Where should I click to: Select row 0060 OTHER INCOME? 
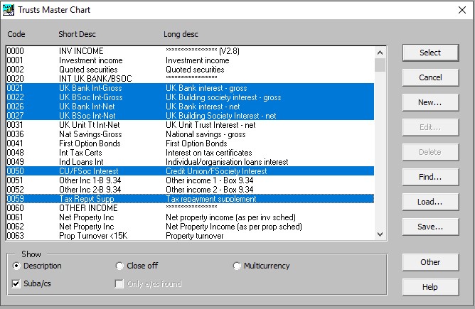pos(191,208)
